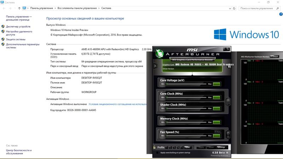
Task: Click the MSI Afterburner dragon logo
Action: tap(160, 54)
